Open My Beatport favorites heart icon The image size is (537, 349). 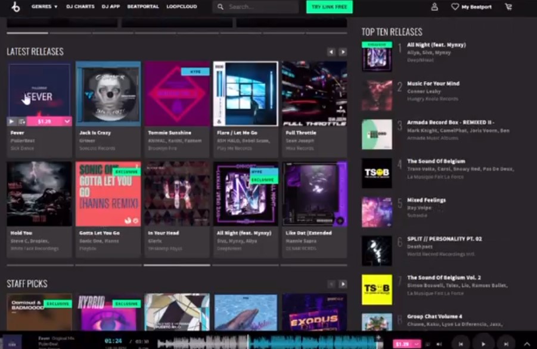coord(454,7)
